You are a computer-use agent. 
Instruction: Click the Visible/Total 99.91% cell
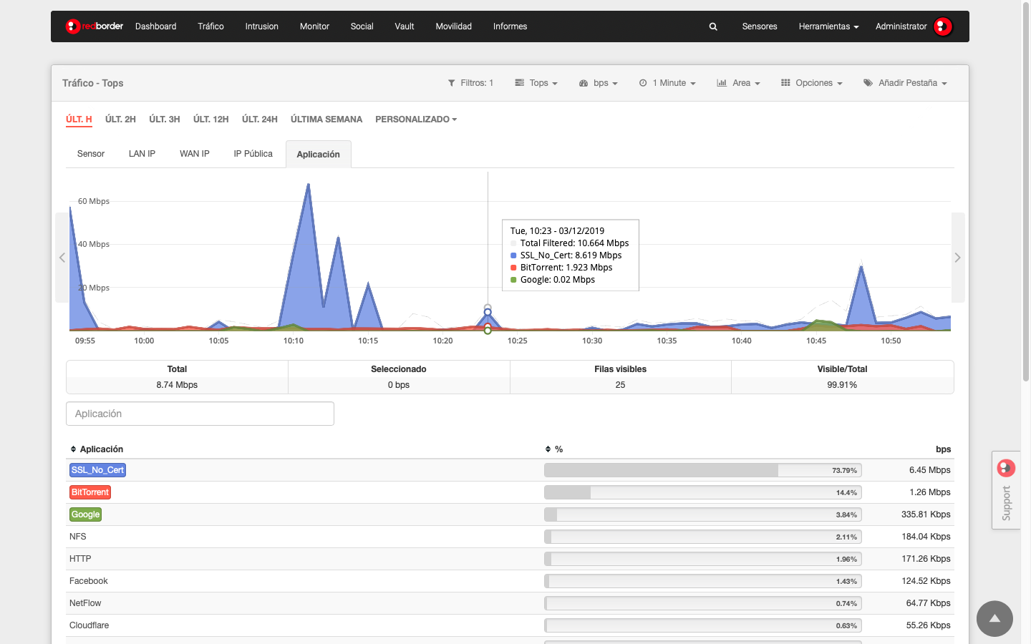click(842, 377)
